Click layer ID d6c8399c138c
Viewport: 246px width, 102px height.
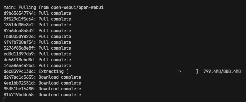pos(19,72)
